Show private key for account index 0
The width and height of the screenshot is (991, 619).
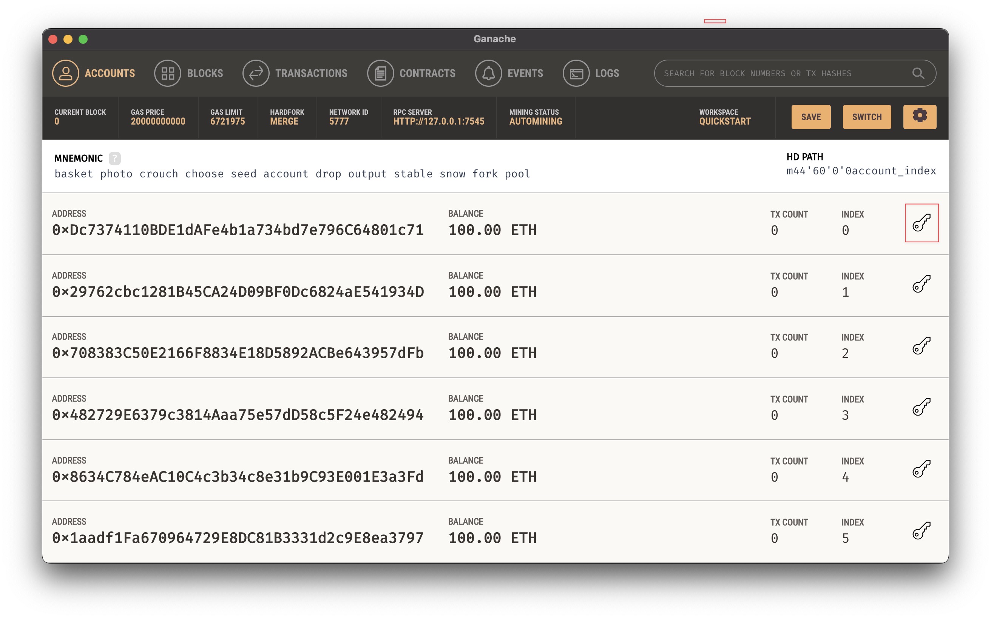pyautogui.click(x=922, y=223)
